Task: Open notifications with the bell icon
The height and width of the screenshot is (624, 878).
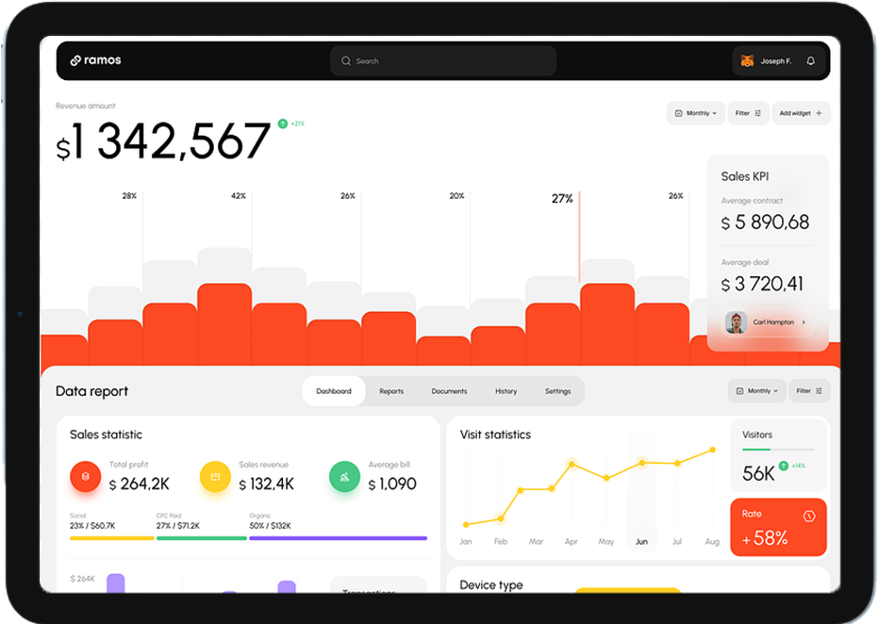Action: (x=810, y=61)
